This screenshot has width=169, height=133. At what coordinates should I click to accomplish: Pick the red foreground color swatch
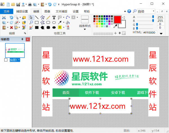coord(117,19)
